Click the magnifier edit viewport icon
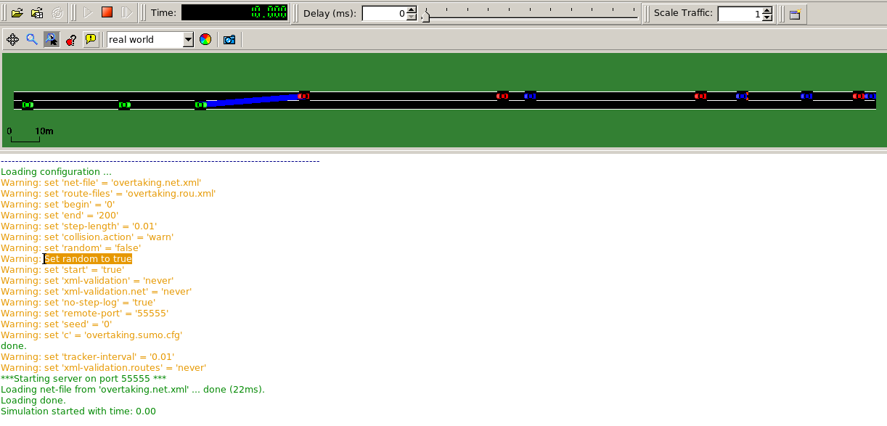Screen dimensions: 887x426 point(31,39)
